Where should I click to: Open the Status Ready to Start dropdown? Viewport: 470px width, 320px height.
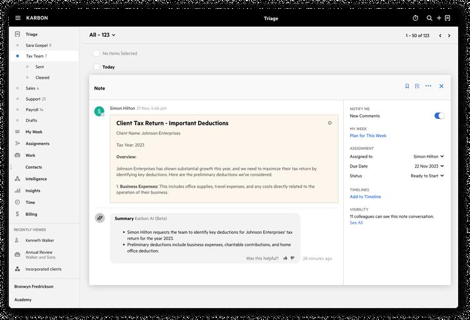[x=427, y=176]
